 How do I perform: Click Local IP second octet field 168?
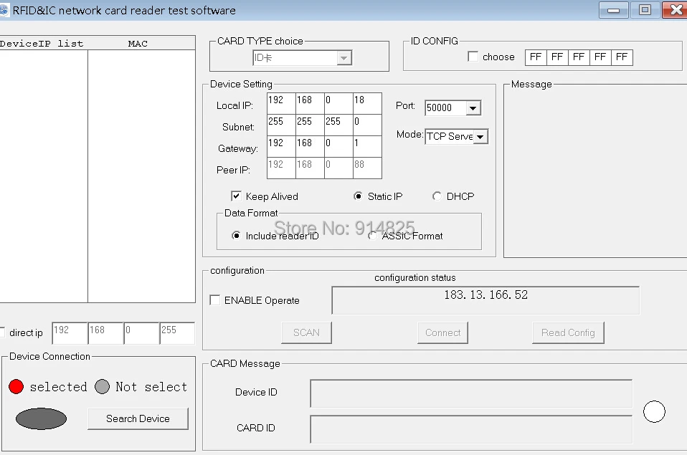(x=310, y=103)
